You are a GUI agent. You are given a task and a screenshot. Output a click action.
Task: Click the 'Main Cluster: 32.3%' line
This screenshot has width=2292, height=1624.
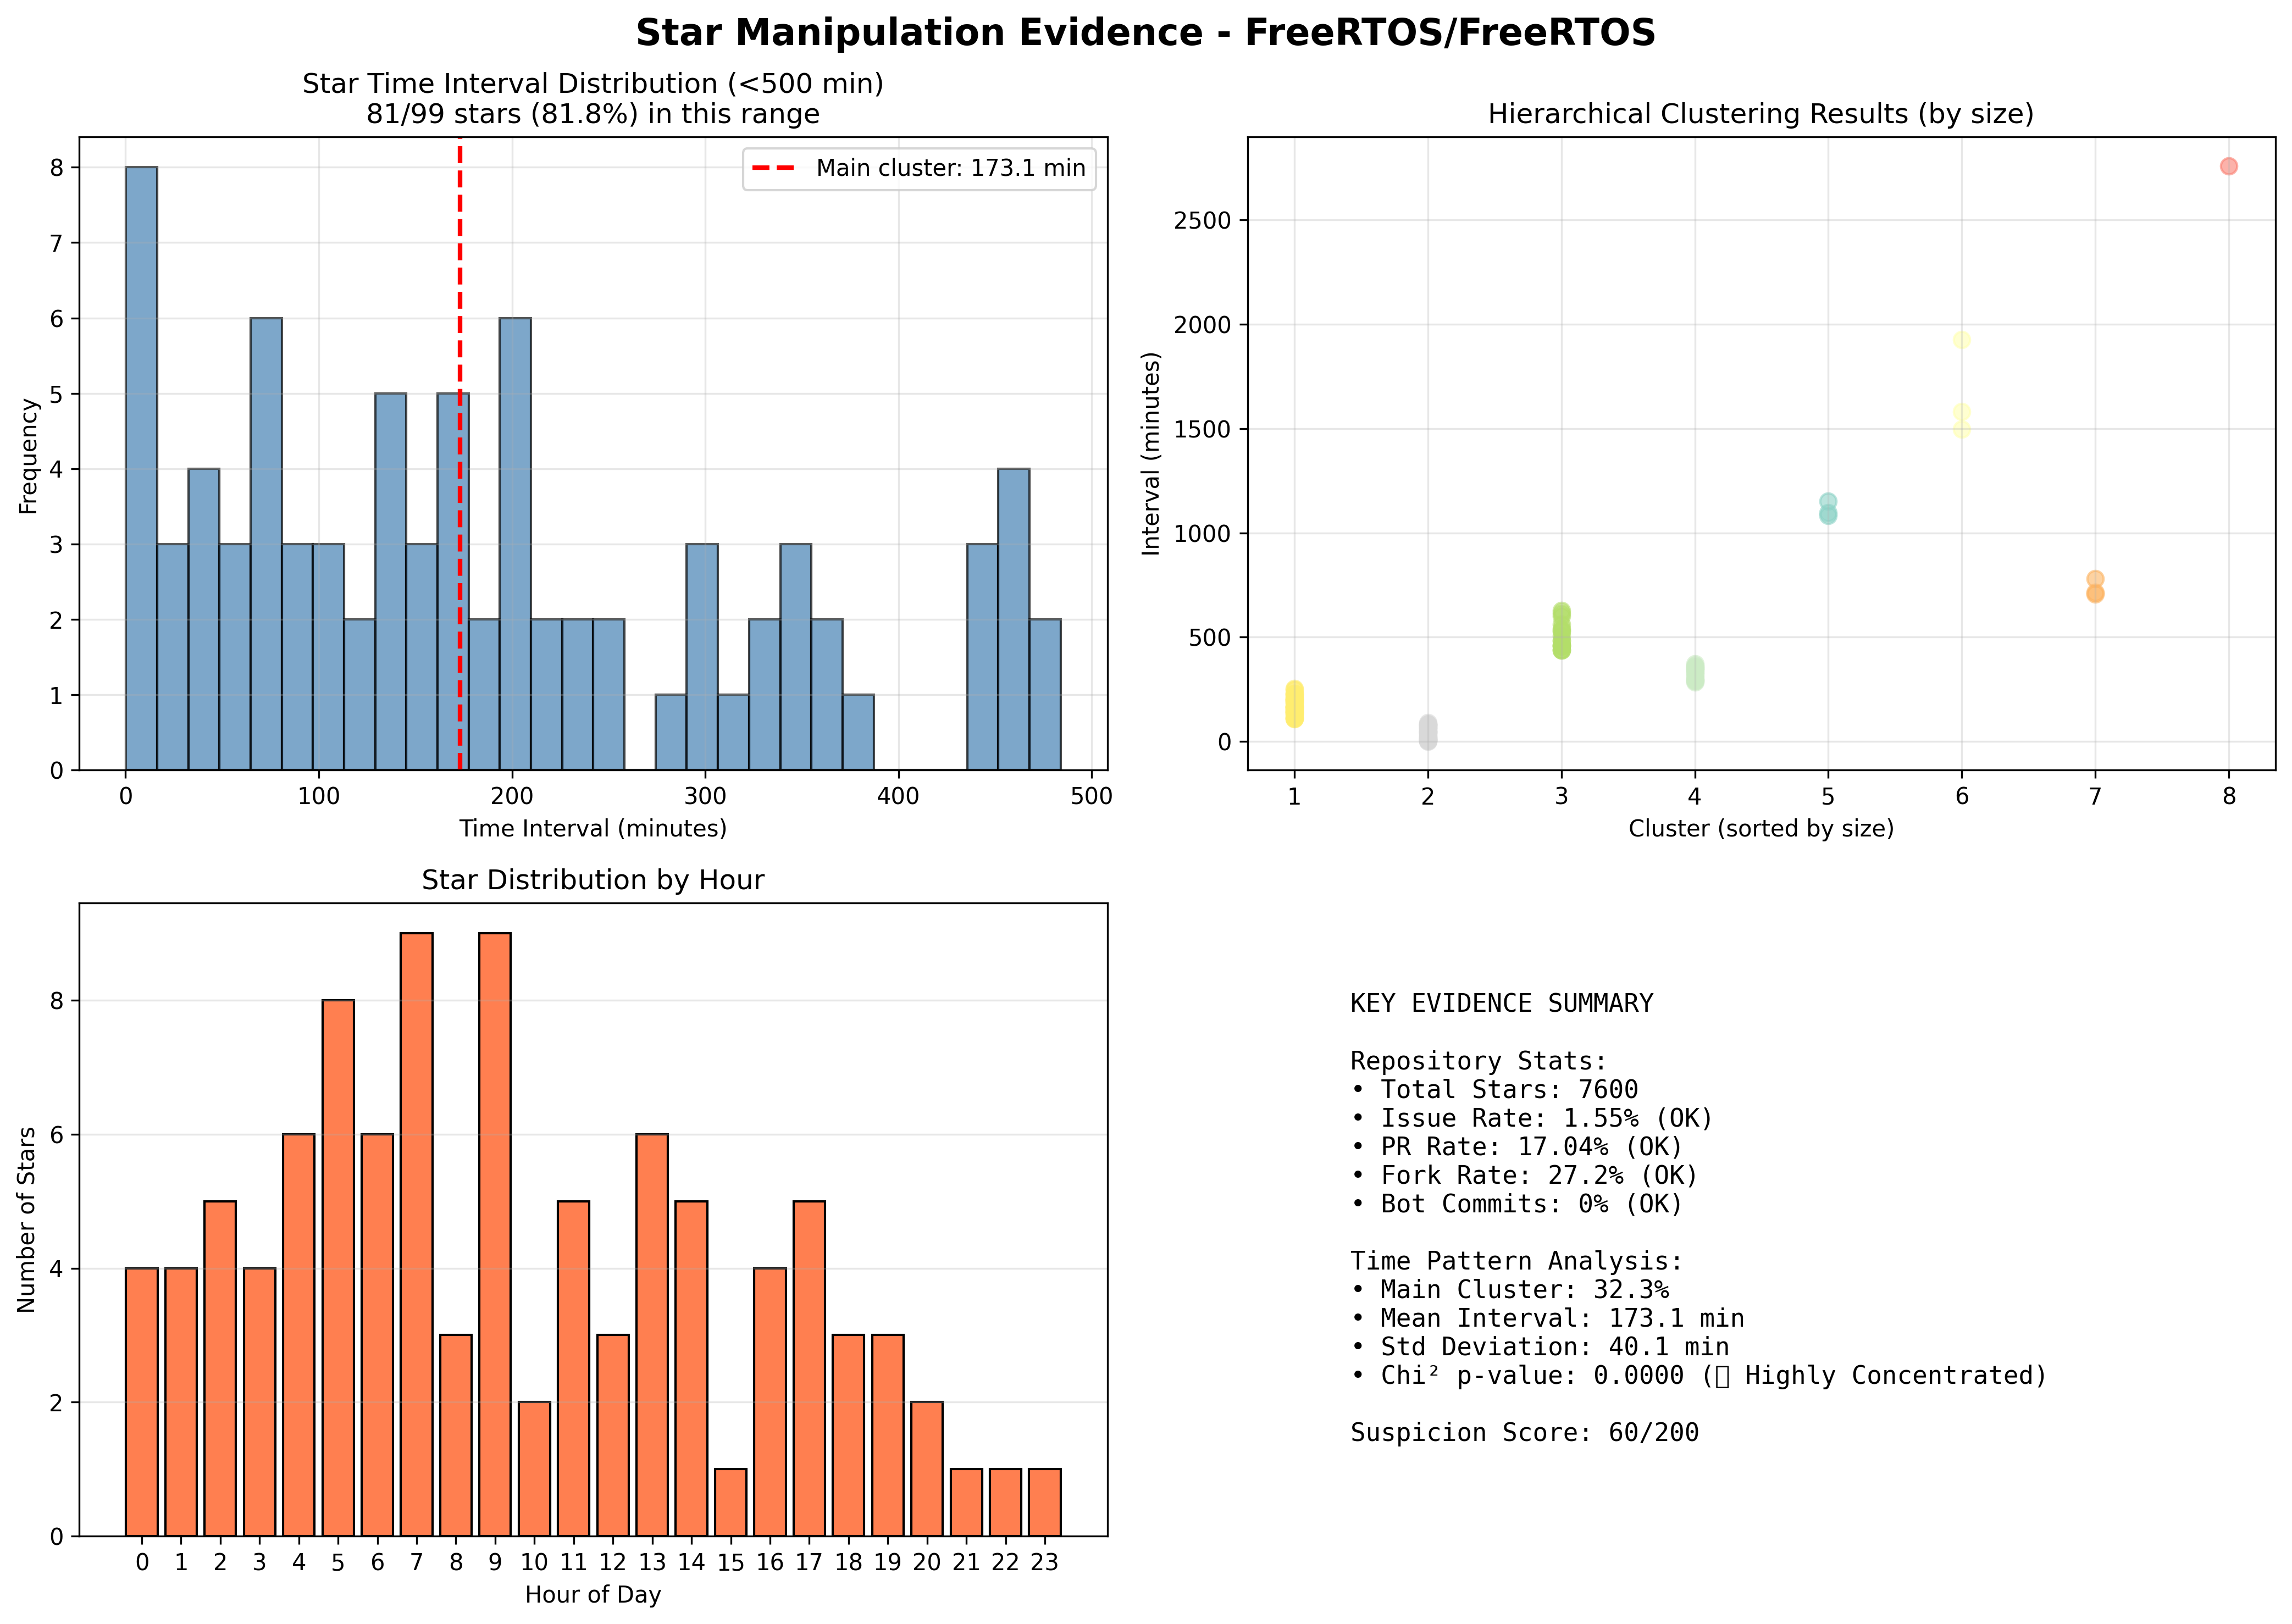tap(1509, 1290)
